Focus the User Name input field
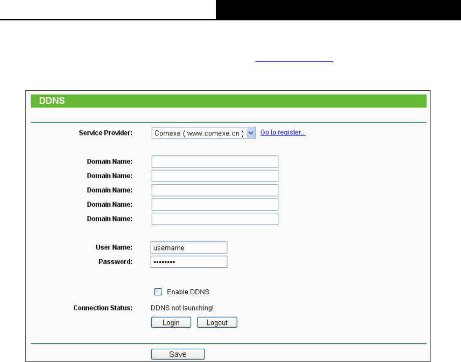Image resolution: width=461 pixels, height=362 pixels. pos(189,247)
